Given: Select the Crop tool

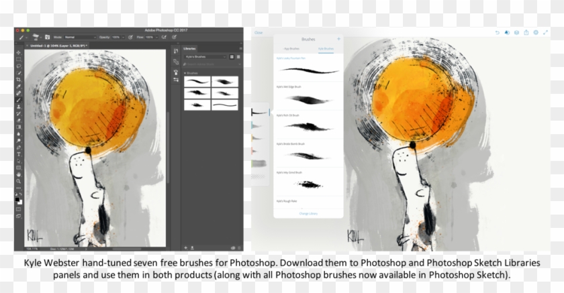Looking at the screenshot, I should pos(18,80).
